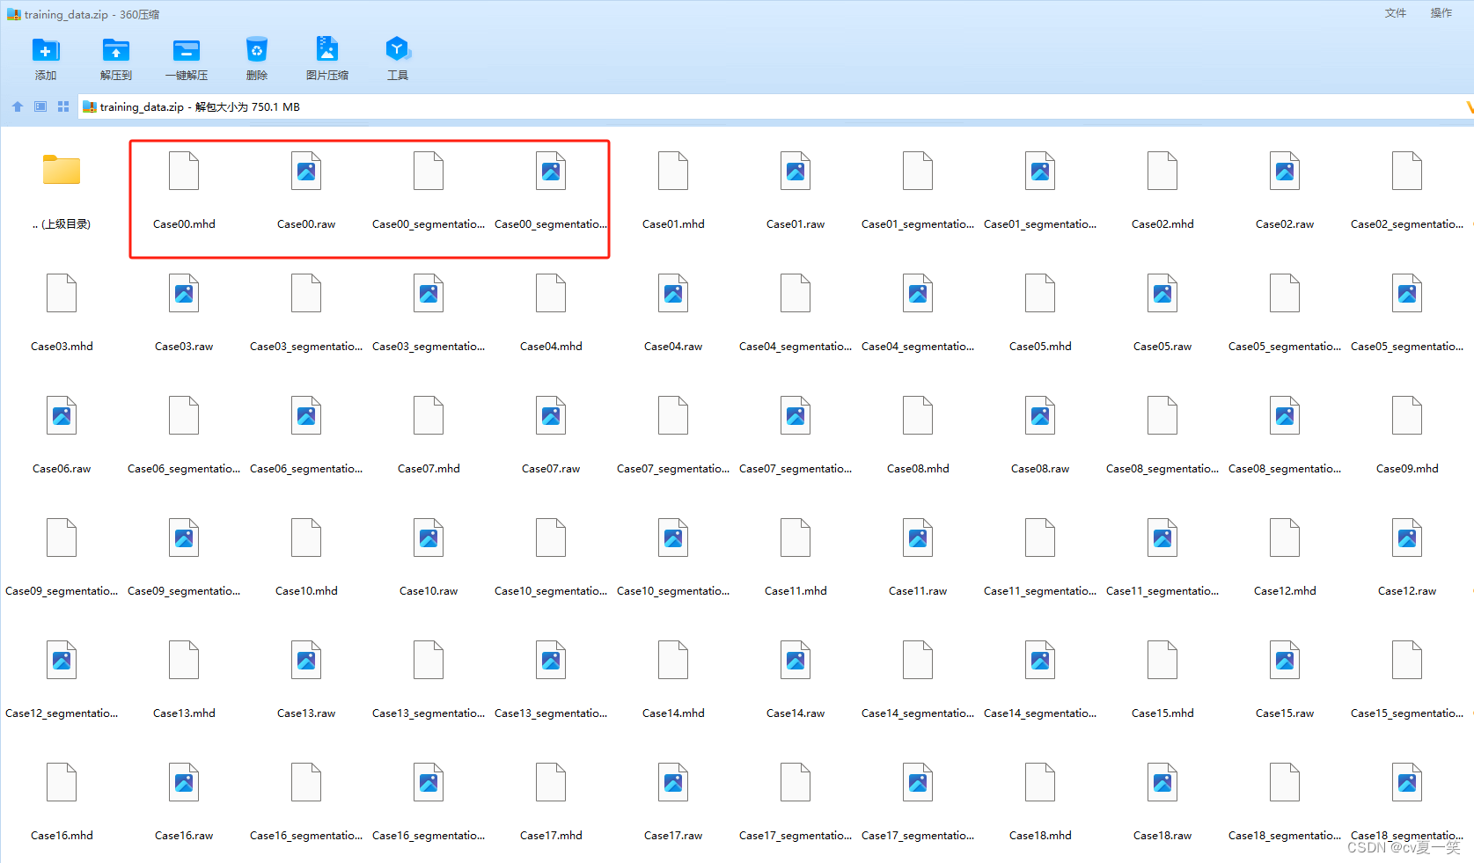Click the 一键解压 (One-click extract) icon
The width and height of the screenshot is (1474, 863).
point(187,50)
